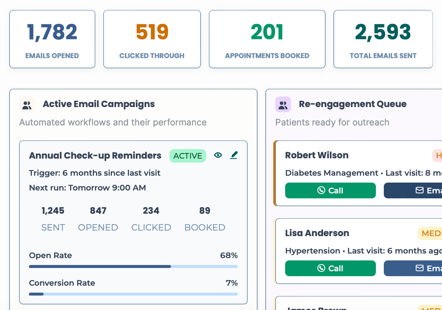
Task: Open the eye preview icon on Annual Check-up Reminders
Action: 218,155
